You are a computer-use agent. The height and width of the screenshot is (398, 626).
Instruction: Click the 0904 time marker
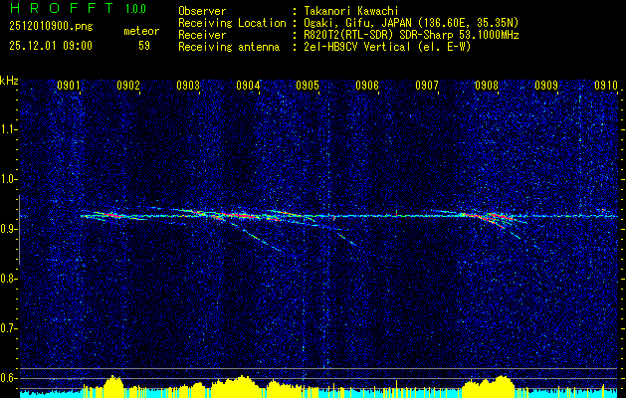coord(248,85)
